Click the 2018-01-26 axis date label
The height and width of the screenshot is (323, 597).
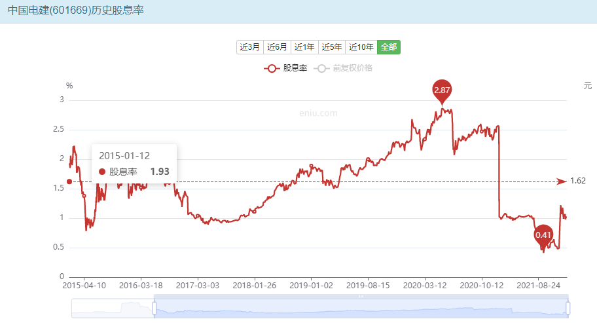(x=255, y=286)
